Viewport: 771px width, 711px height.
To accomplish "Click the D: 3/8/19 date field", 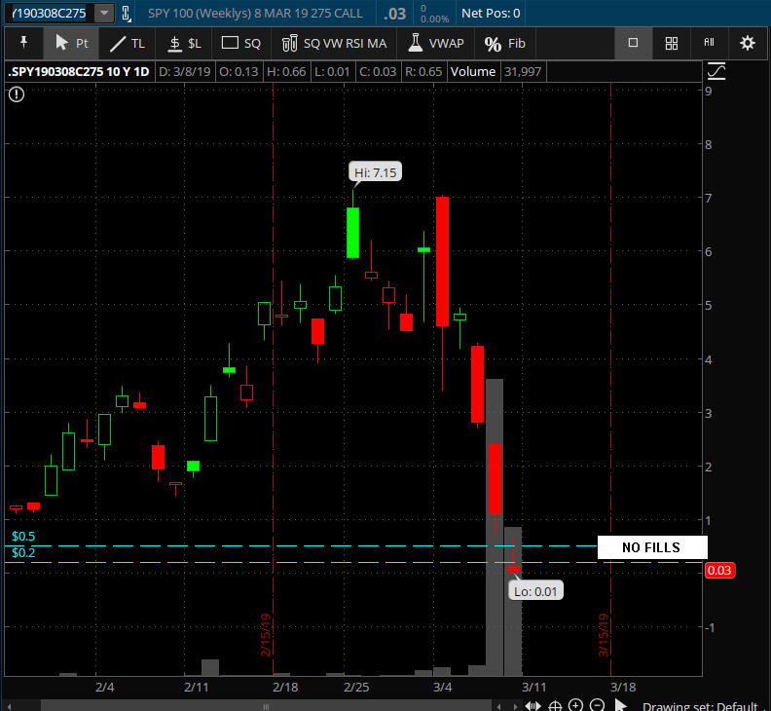I will point(185,71).
